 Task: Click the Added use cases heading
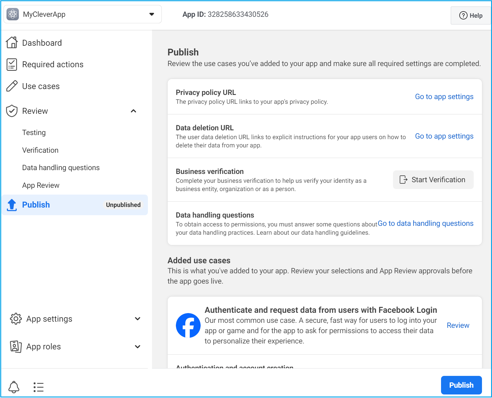(x=199, y=261)
